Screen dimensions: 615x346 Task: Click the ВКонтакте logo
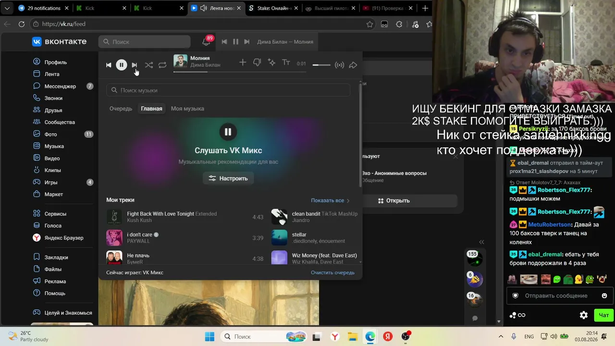pyautogui.click(x=59, y=42)
